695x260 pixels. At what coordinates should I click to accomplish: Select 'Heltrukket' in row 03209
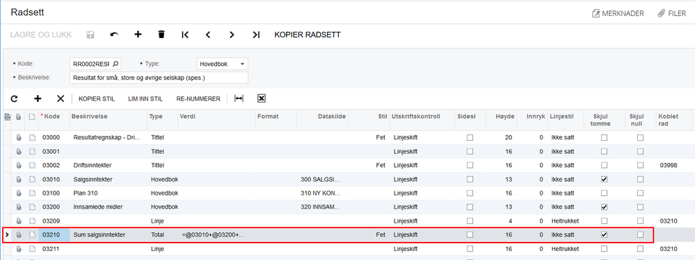[565, 220]
